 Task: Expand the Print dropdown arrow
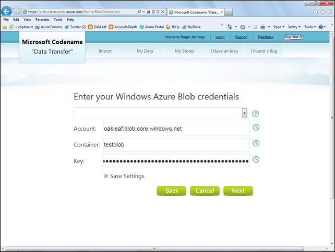269,27
